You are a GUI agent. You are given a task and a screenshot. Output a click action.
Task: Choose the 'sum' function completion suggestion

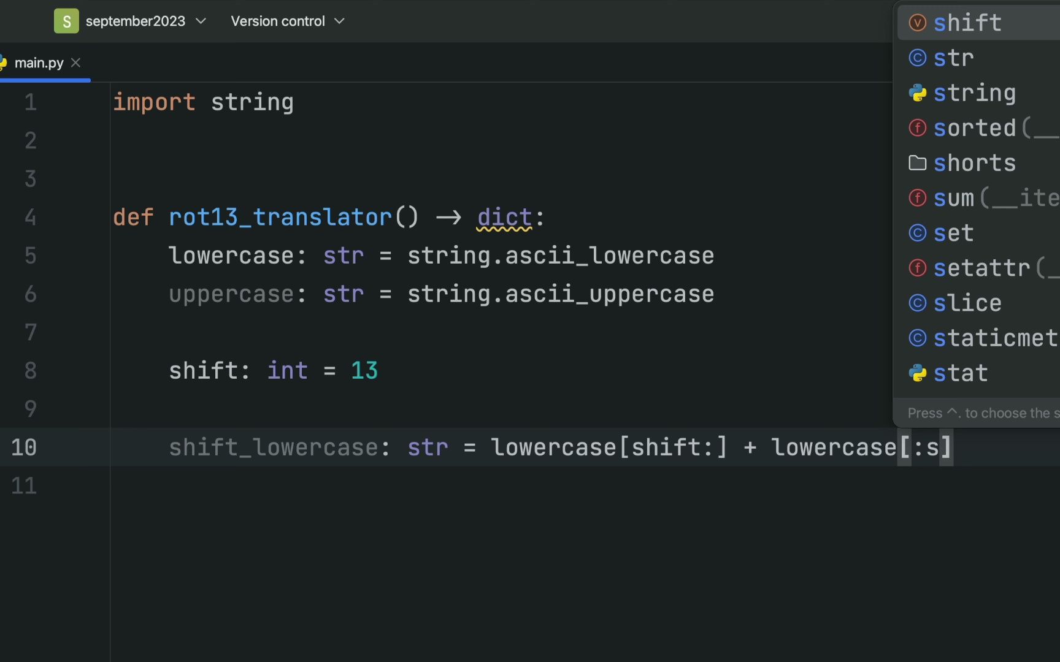[978, 197]
